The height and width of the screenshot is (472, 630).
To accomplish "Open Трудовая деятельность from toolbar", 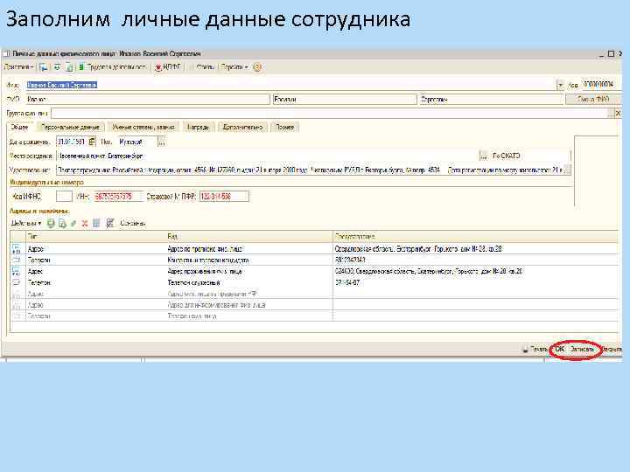I will click(x=113, y=67).
